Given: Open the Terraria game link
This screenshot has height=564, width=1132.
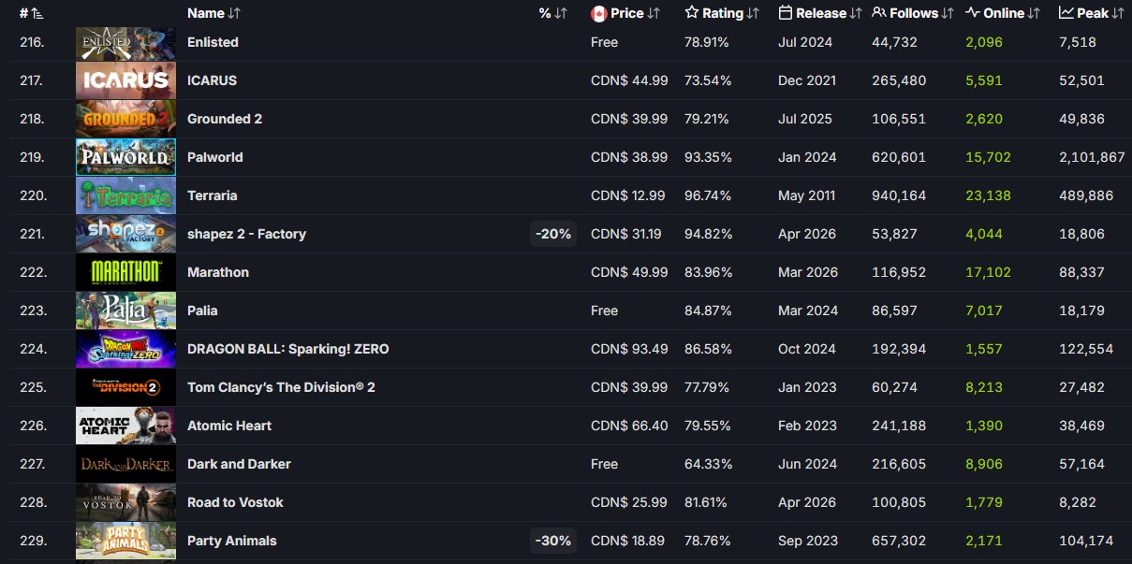Looking at the screenshot, I should [x=213, y=195].
